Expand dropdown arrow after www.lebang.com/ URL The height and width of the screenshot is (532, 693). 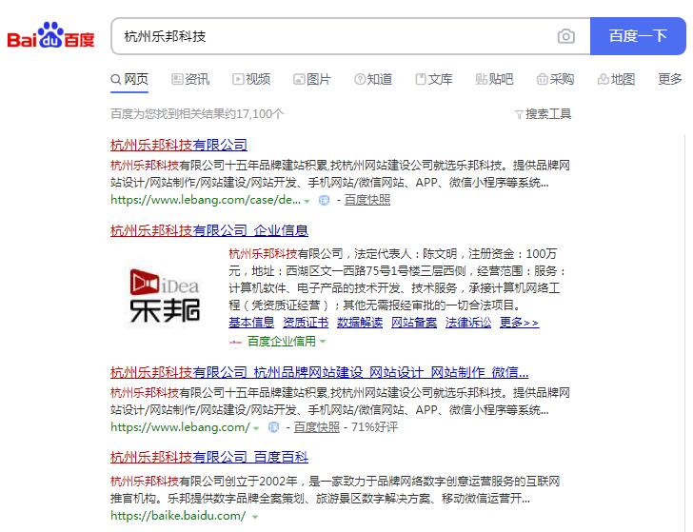coord(256,428)
